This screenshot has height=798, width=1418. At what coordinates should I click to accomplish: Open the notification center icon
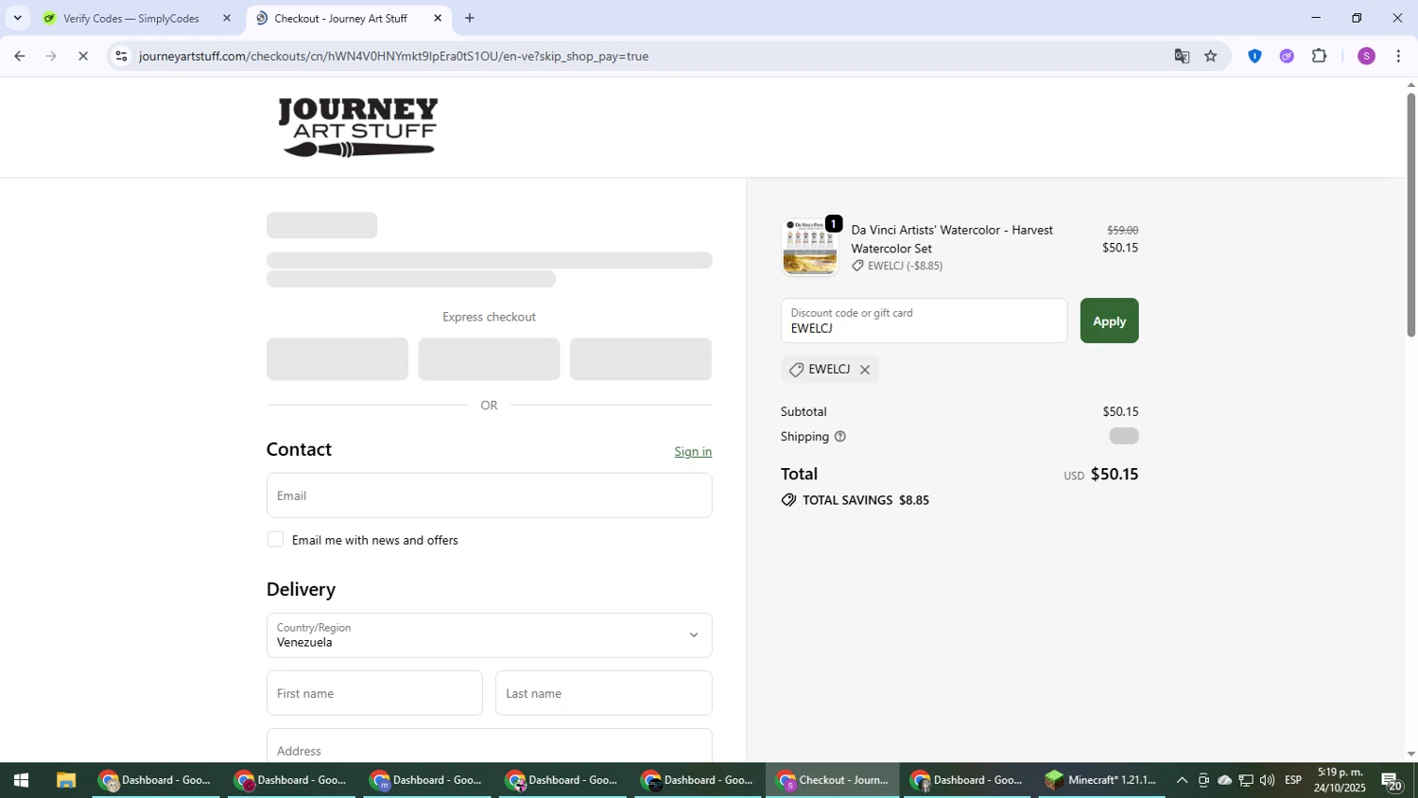pos(1392,781)
